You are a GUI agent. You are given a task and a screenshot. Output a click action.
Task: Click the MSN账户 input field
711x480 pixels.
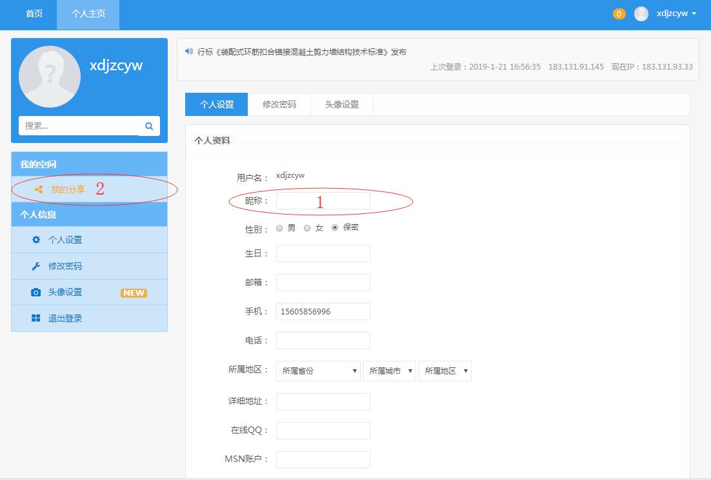click(323, 459)
